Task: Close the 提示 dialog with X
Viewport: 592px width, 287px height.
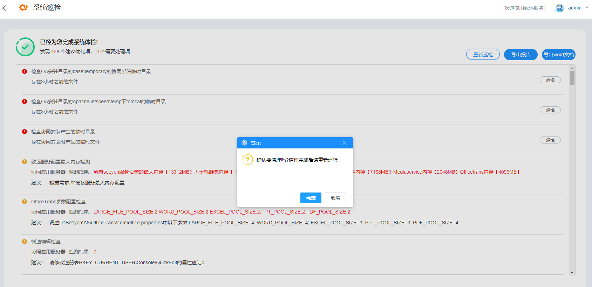Action: coord(345,143)
